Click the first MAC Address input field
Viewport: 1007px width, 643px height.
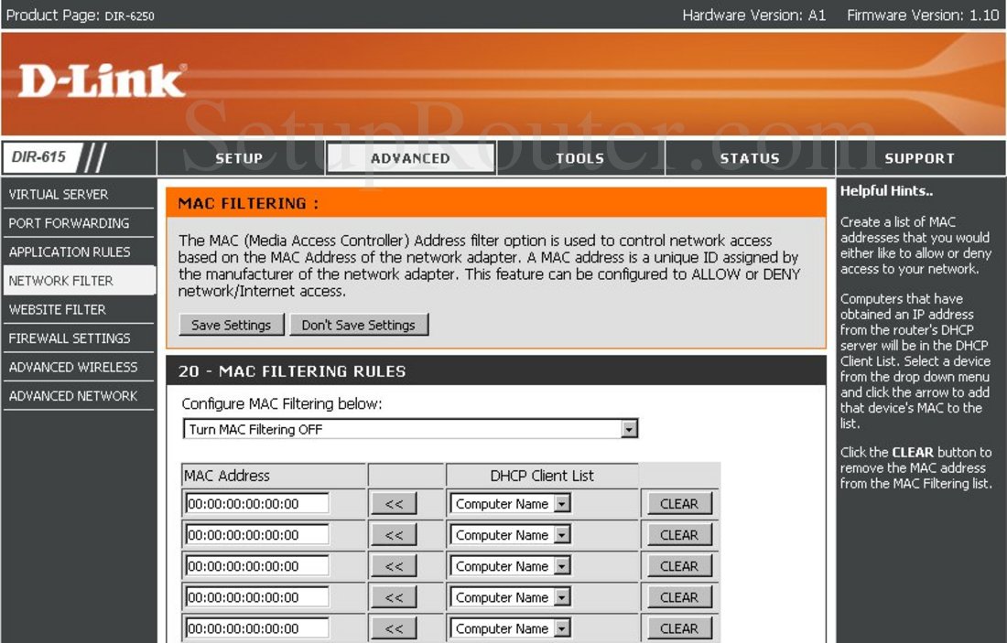tap(257, 504)
